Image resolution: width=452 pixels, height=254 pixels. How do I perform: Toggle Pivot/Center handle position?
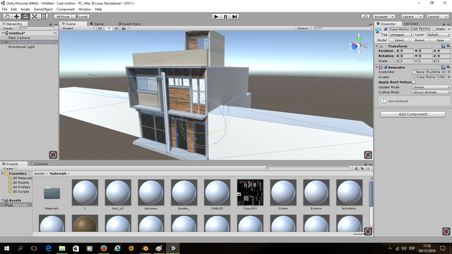point(63,17)
